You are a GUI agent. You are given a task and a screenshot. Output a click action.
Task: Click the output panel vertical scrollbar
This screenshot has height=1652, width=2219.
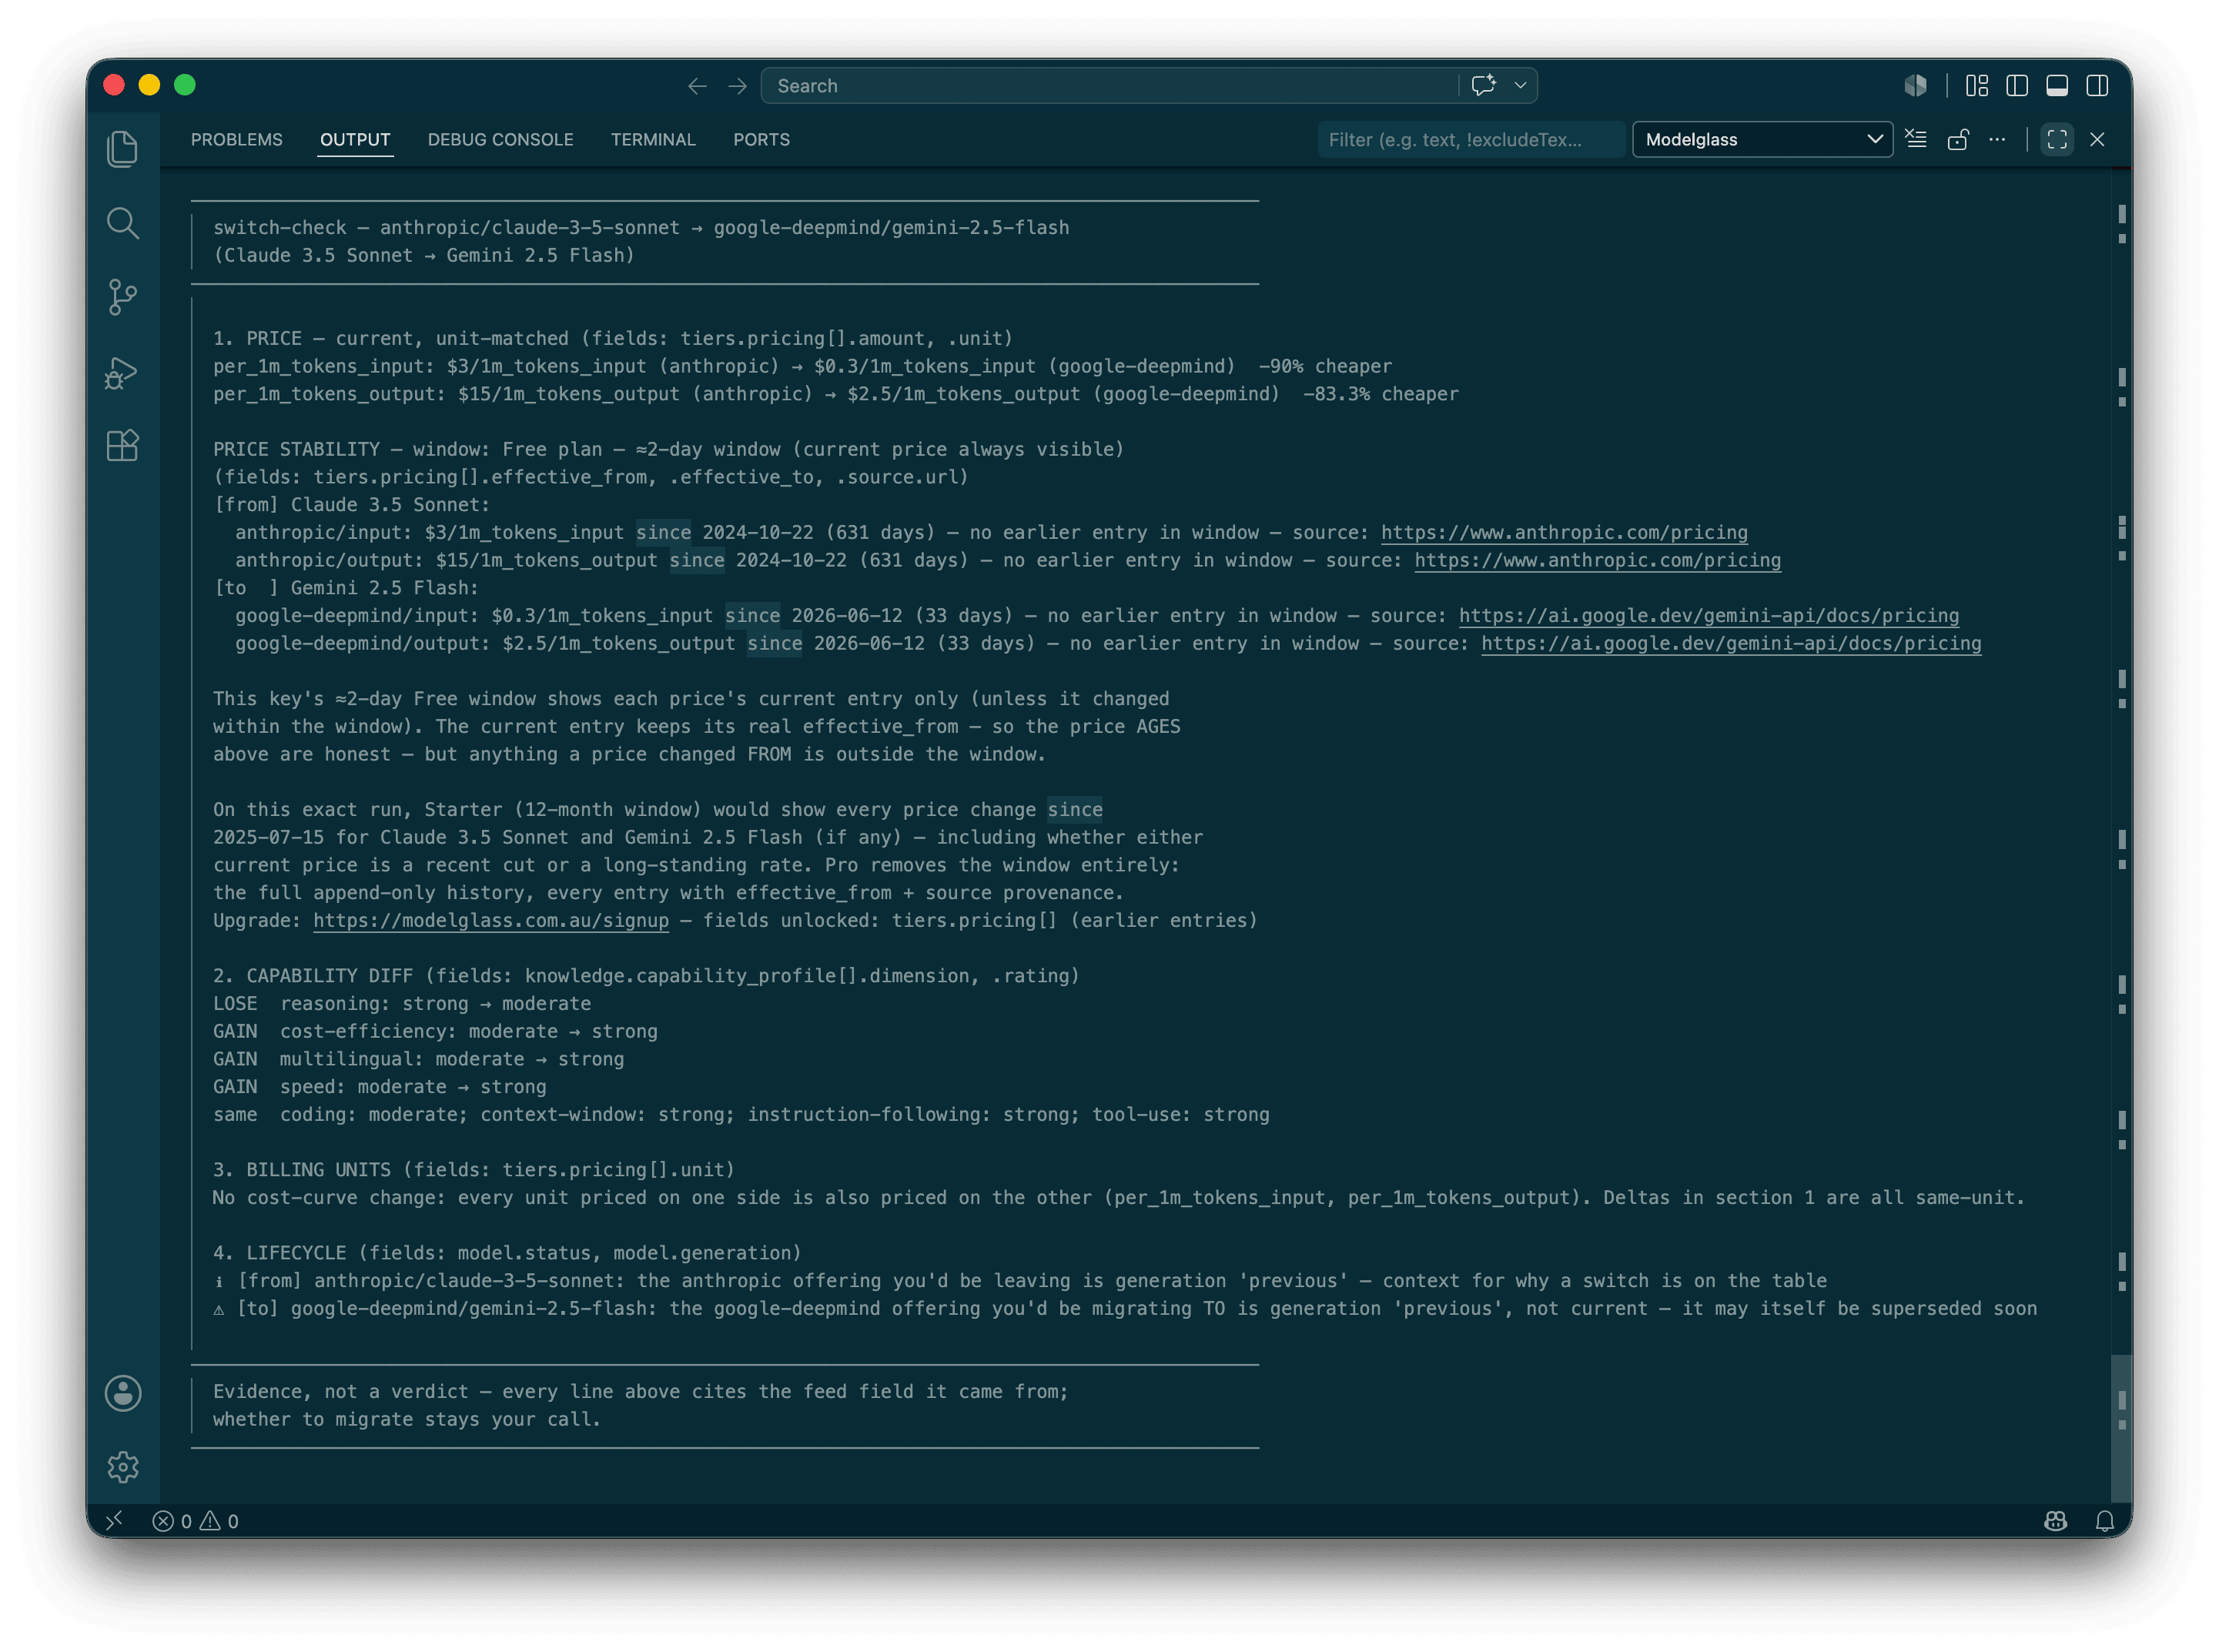tap(2121, 1428)
